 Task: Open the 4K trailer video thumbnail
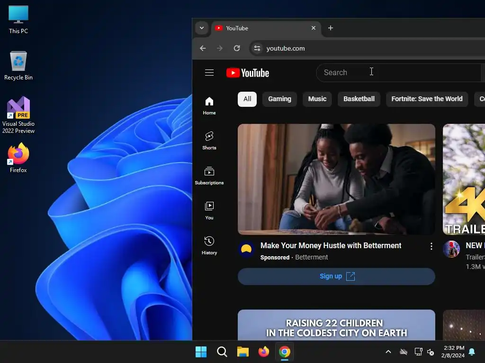464,179
